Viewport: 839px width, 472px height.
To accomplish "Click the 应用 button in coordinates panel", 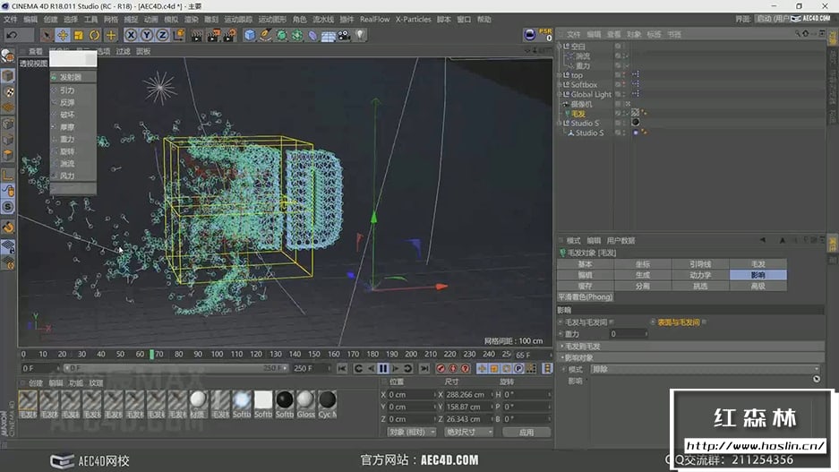I will (x=526, y=432).
